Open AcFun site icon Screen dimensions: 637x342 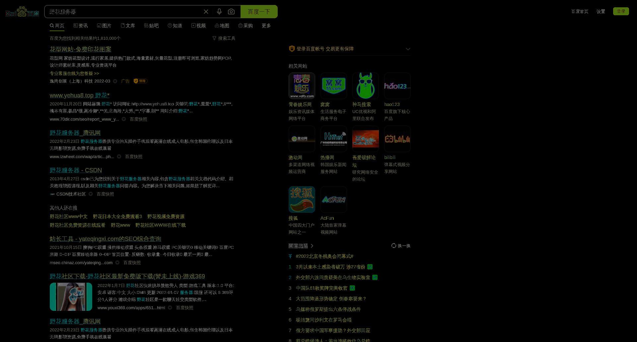(334, 199)
